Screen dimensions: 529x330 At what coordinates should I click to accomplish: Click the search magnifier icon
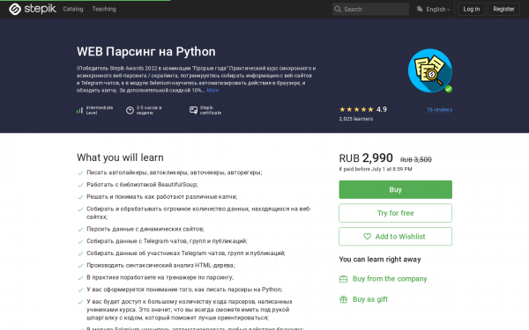pyautogui.click(x=338, y=9)
